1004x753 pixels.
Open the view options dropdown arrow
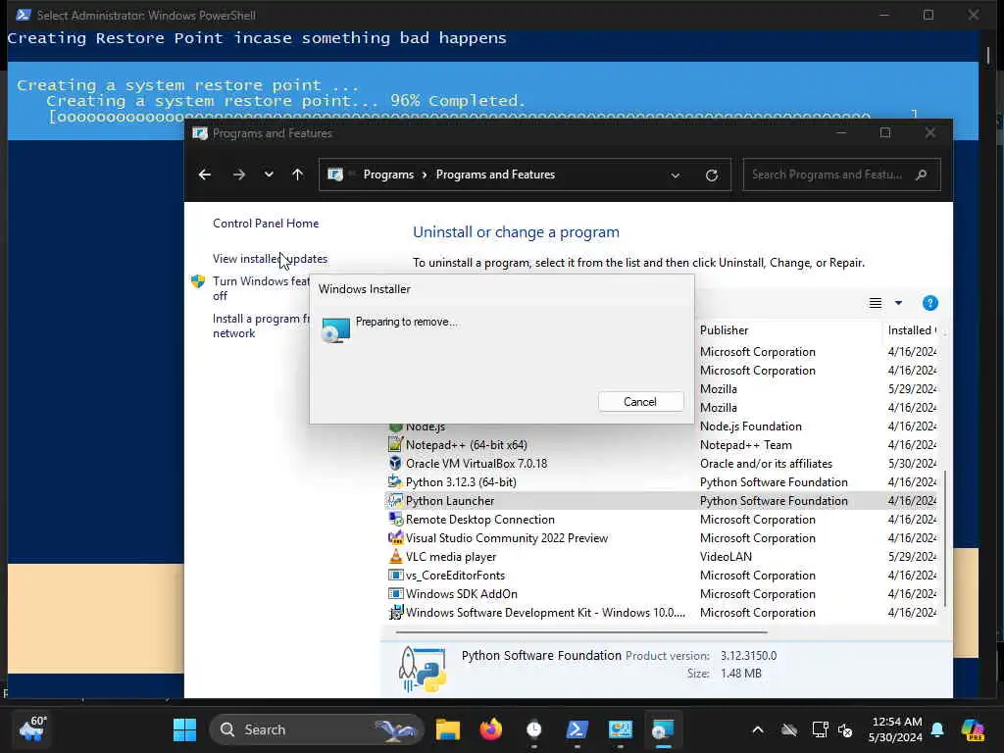898,303
